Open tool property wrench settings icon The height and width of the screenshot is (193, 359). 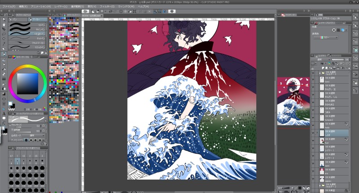coord(46,144)
